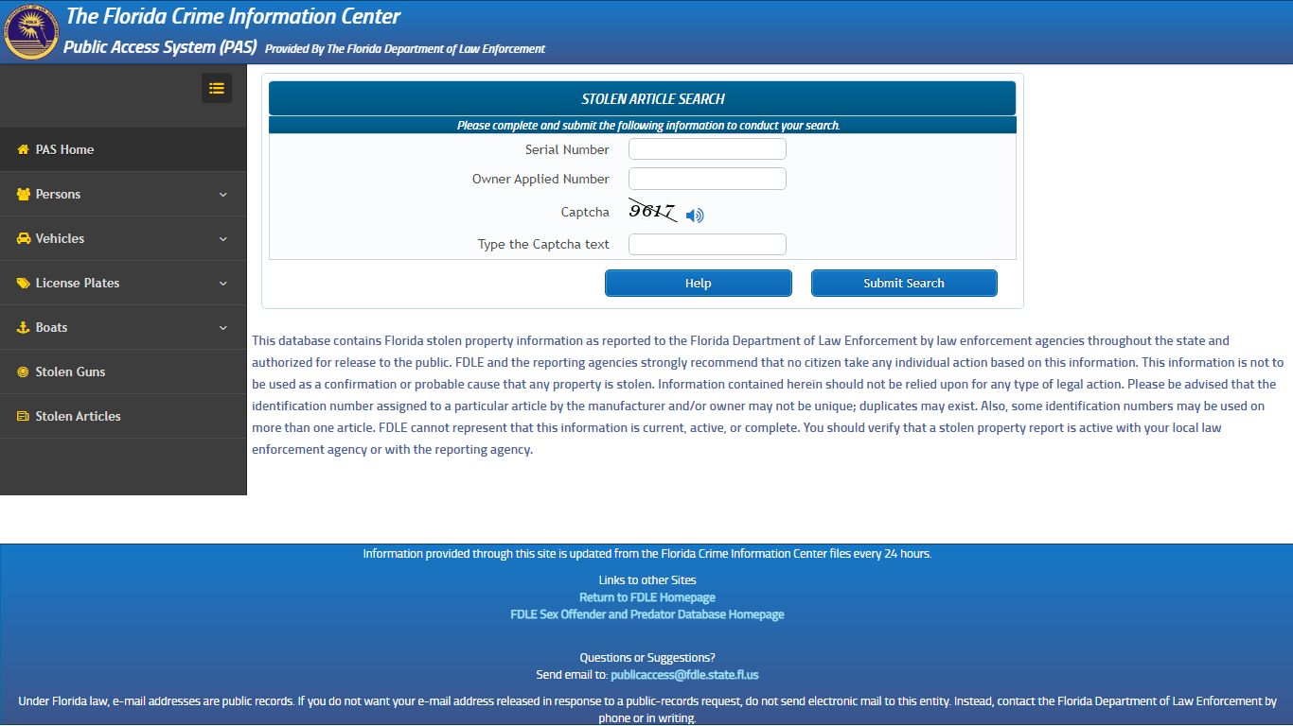Image resolution: width=1293 pixels, height=726 pixels.
Task: Click the PAS Home house icon
Action: pos(24,149)
